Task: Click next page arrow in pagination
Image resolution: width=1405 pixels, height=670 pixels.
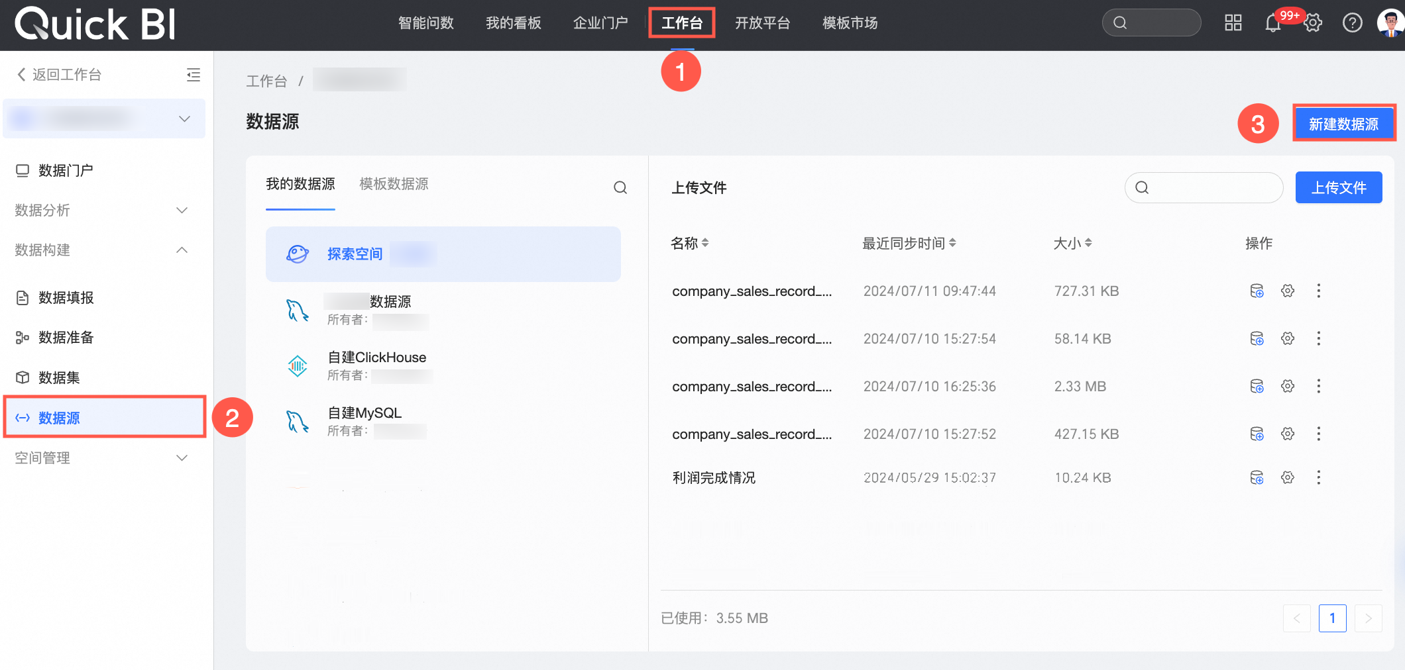Action: click(1368, 618)
